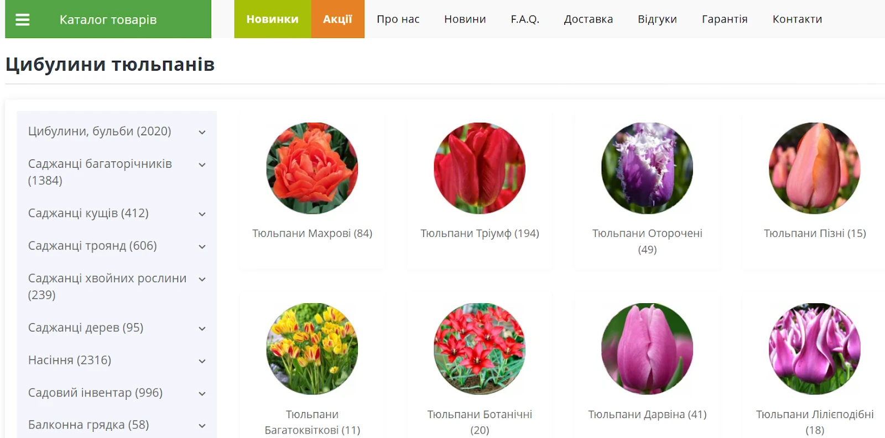Follow the Тюльпани Дарвіна (41) link

(x=647, y=414)
